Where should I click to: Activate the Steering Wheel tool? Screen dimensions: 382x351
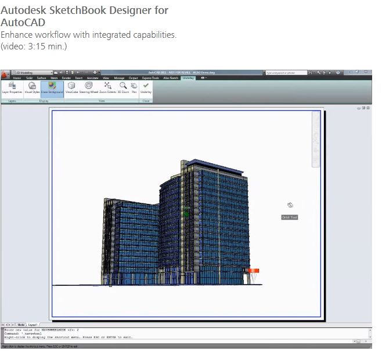pos(89,88)
